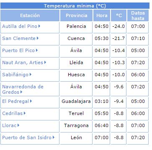Click the arrow icon next to San Clemente
Viewport: 152px width, 150px height.
pyautogui.click(x=38, y=38)
